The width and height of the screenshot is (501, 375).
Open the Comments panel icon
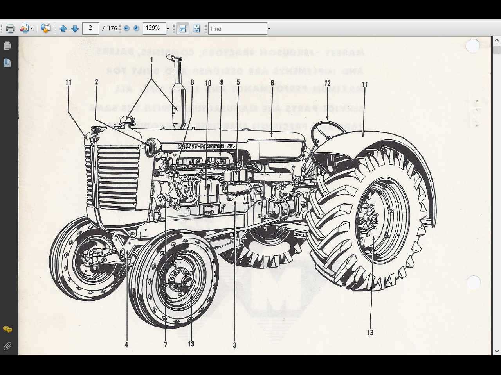pos(7,329)
